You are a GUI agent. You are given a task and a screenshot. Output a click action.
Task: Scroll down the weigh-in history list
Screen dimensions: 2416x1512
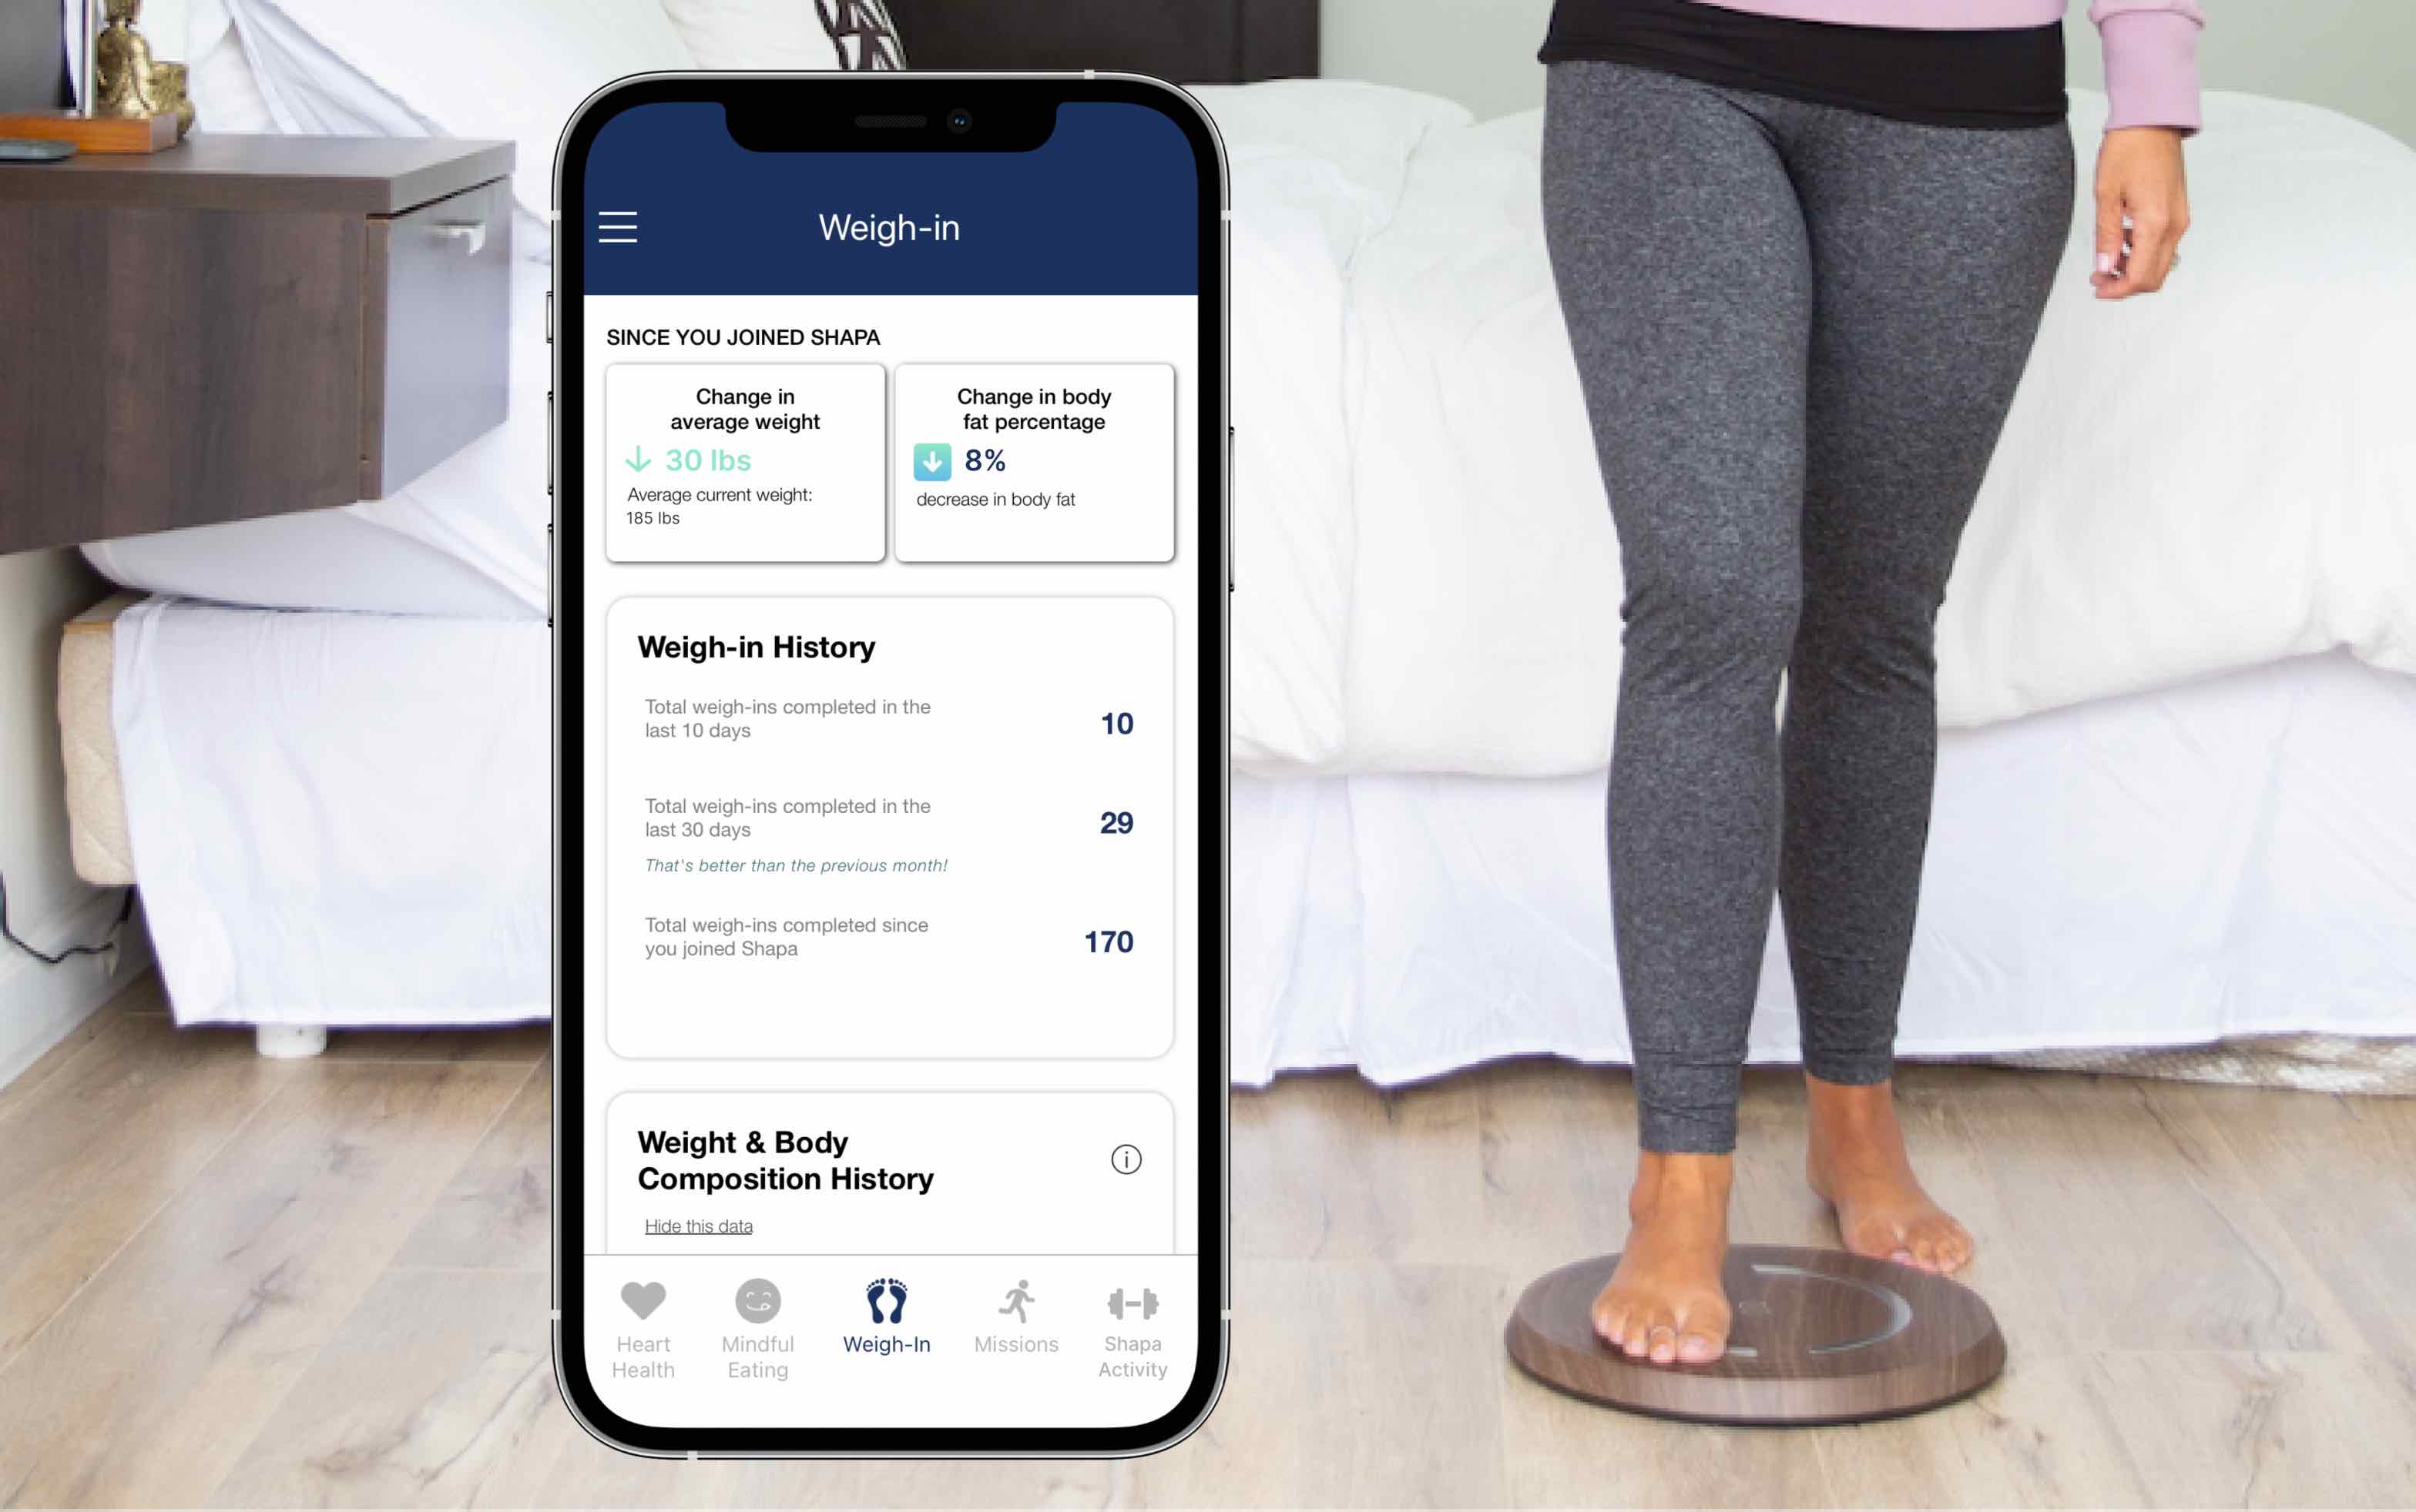click(x=889, y=836)
